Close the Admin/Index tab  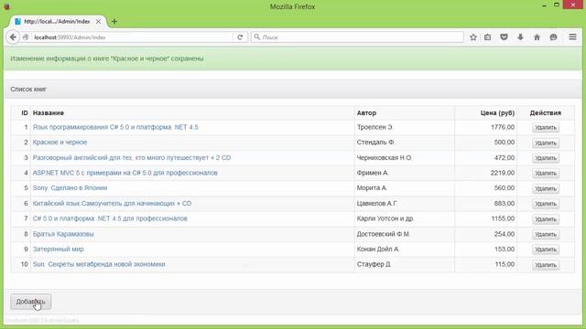click(98, 22)
